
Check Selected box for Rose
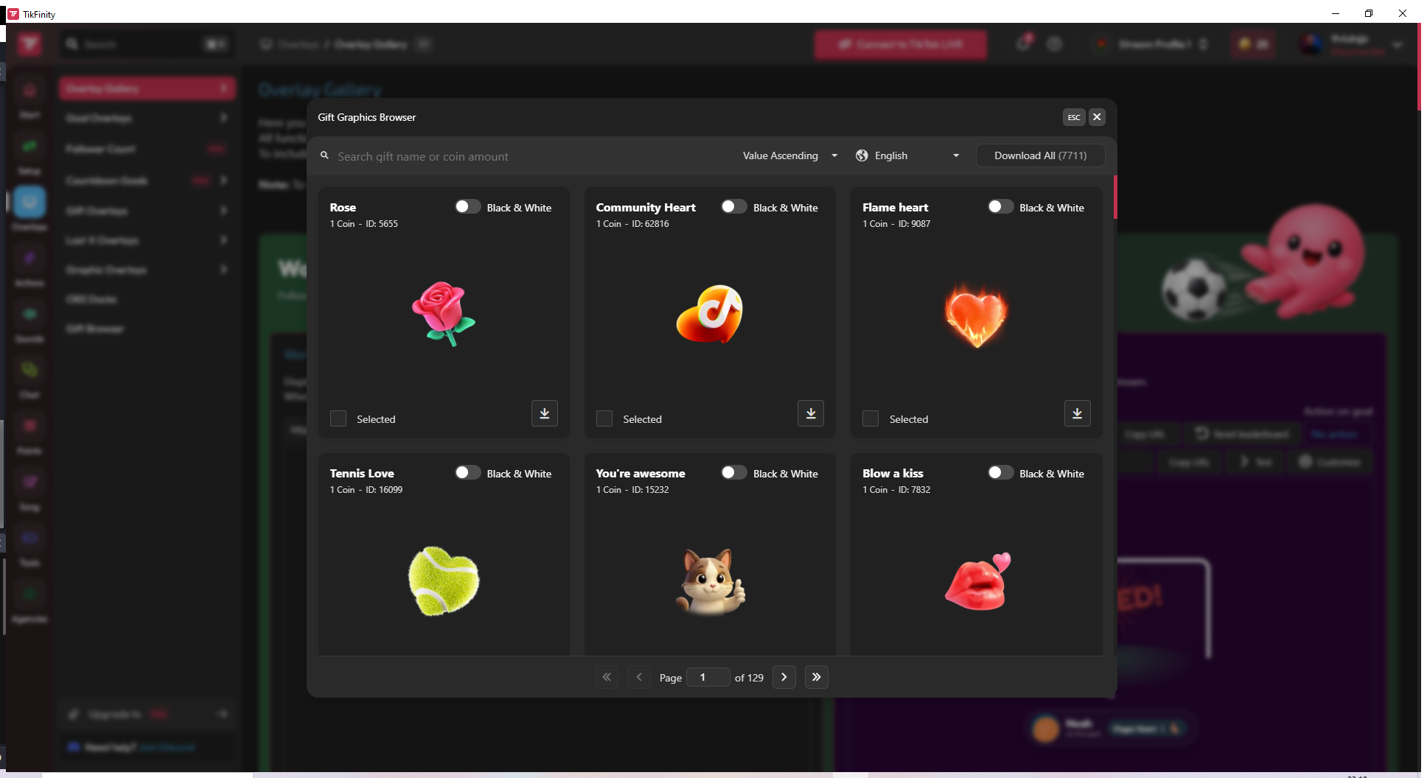[338, 418]
